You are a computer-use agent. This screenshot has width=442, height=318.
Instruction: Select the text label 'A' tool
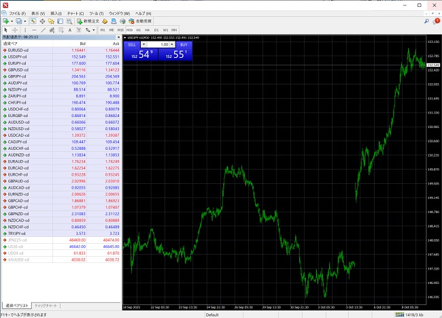click(x=71, y=30)
